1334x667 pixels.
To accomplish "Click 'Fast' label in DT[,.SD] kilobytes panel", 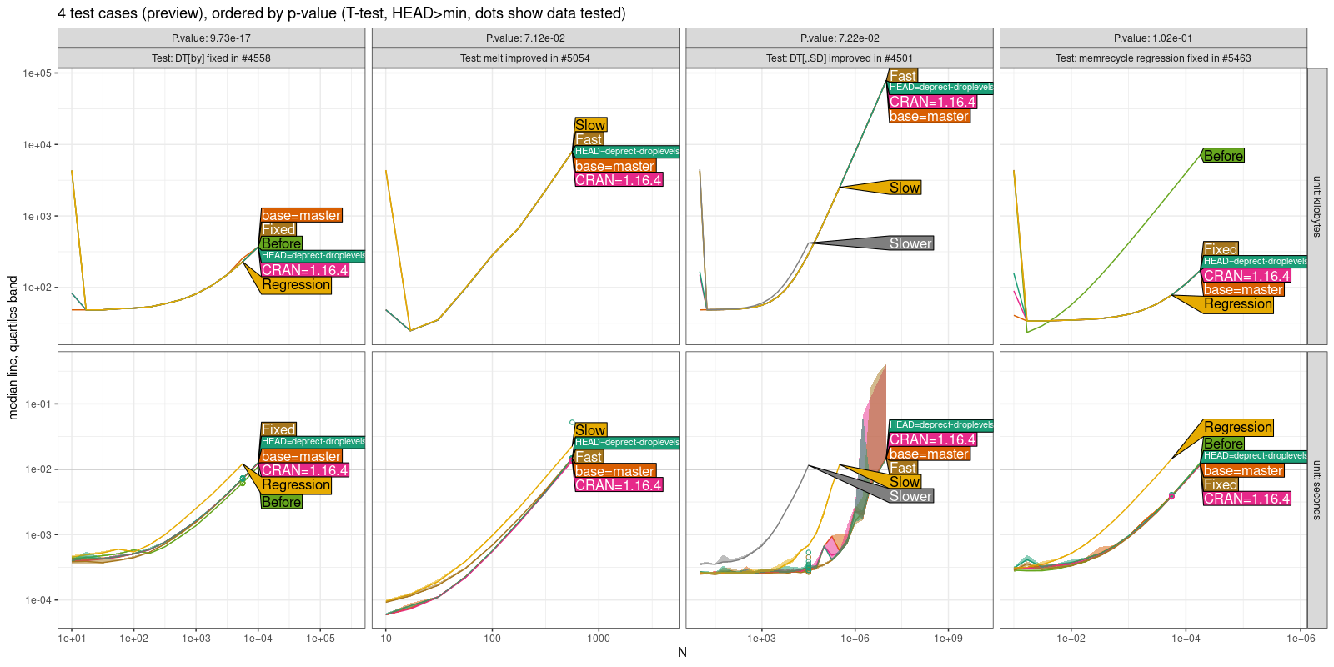I will (903, 76).
